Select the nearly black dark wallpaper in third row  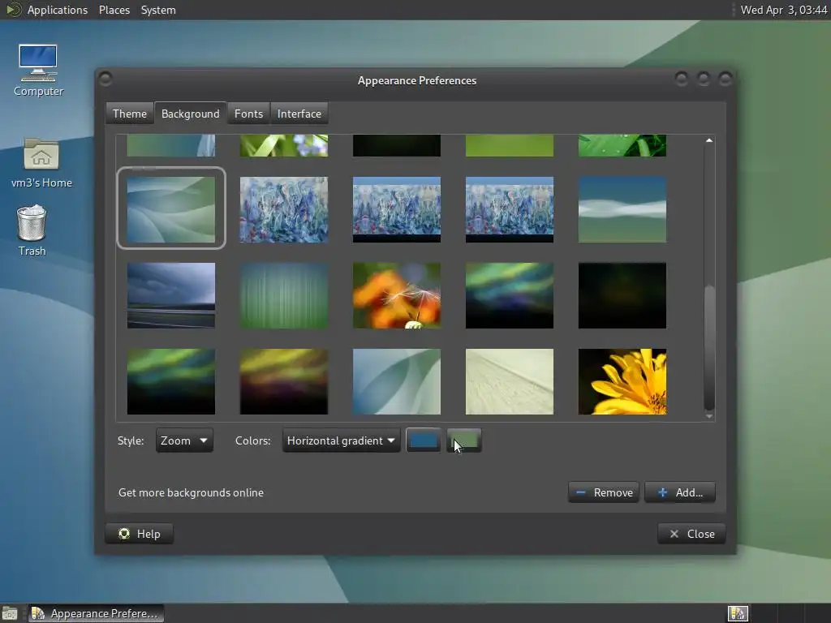[622, 295]
